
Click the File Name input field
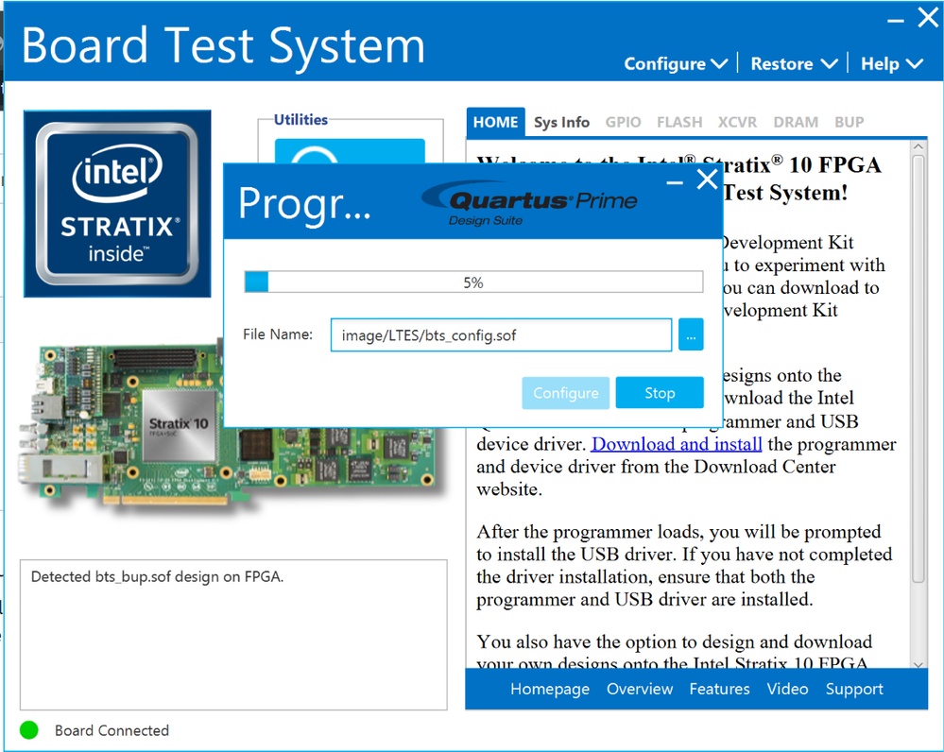[x=501, y=334]
